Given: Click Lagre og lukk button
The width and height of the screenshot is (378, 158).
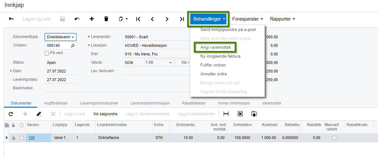Looking at the screenshot, I should [37, 19].
